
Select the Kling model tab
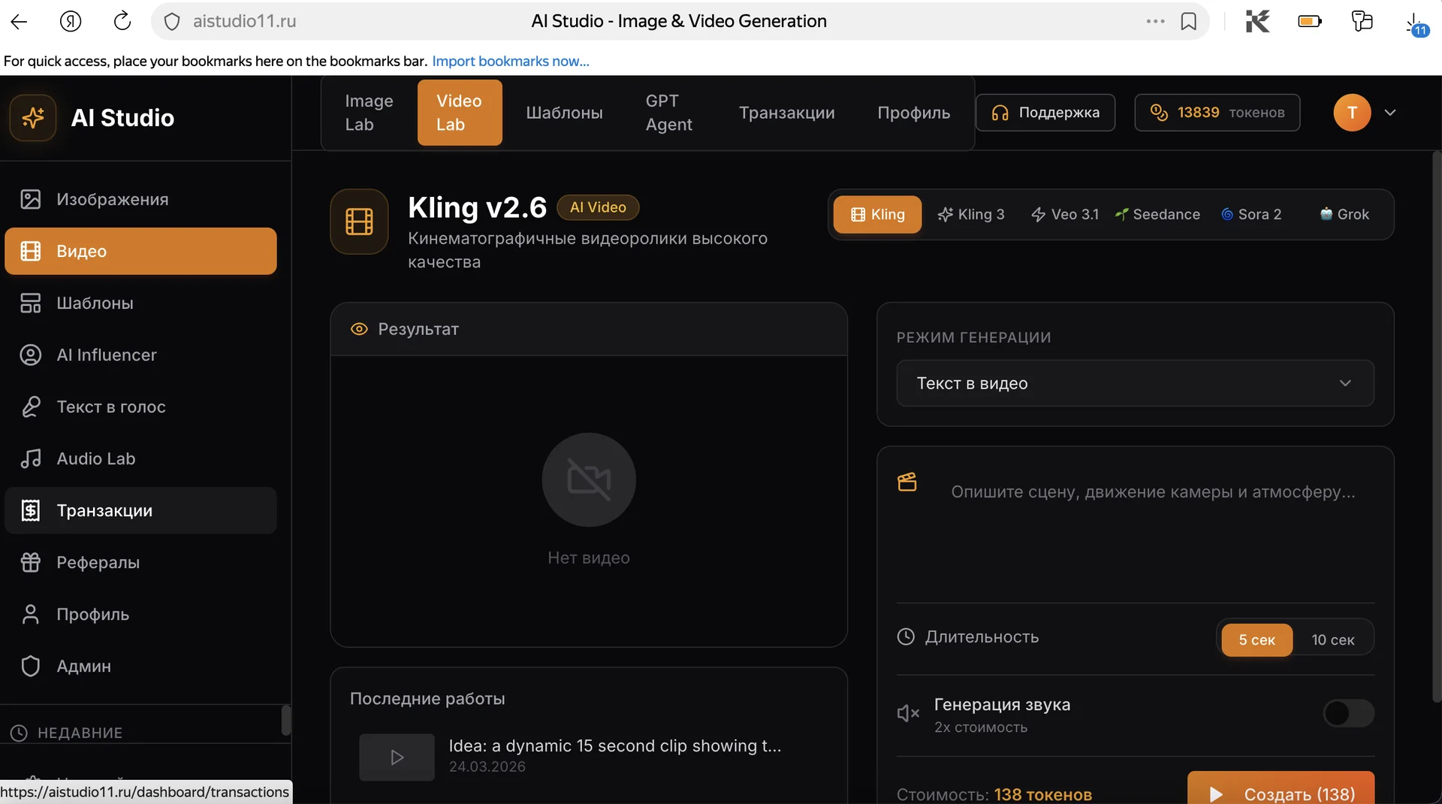(877, 215)
